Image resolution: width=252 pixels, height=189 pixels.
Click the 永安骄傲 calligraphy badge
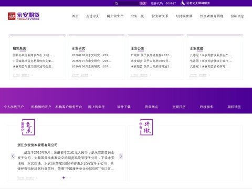(x=146, y=127)
